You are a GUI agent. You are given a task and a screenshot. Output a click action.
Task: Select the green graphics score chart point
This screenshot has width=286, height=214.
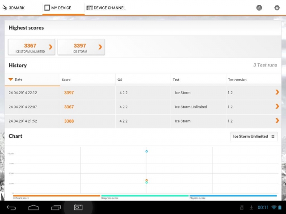147,182
